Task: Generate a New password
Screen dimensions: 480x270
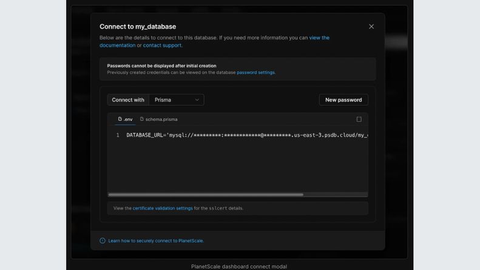Action: (x=343, y=100)
